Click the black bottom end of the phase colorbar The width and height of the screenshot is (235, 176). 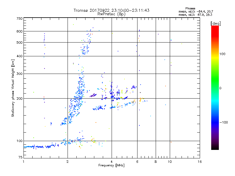215,148
